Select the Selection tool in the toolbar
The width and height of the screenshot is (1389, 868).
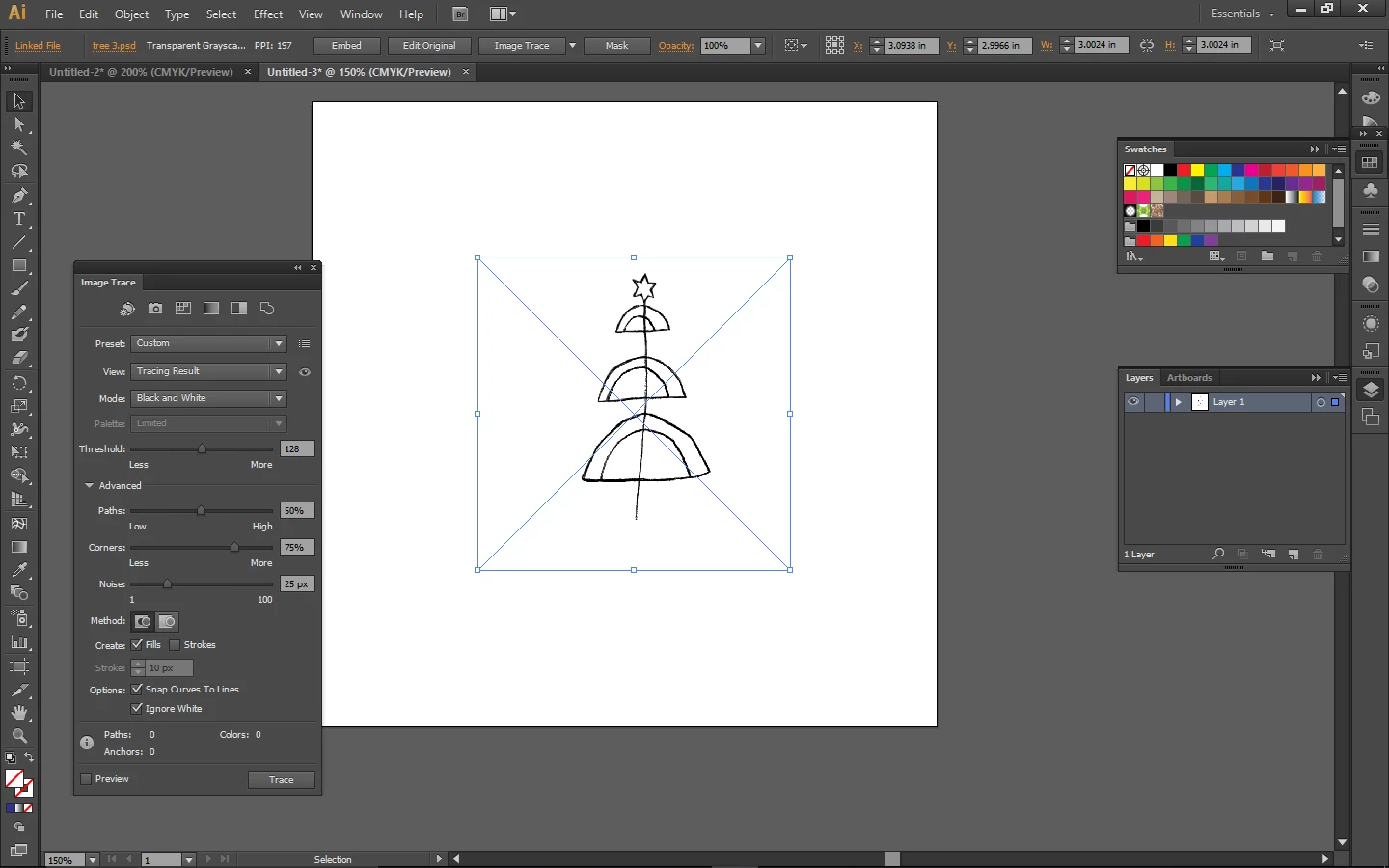click(19, 101)
